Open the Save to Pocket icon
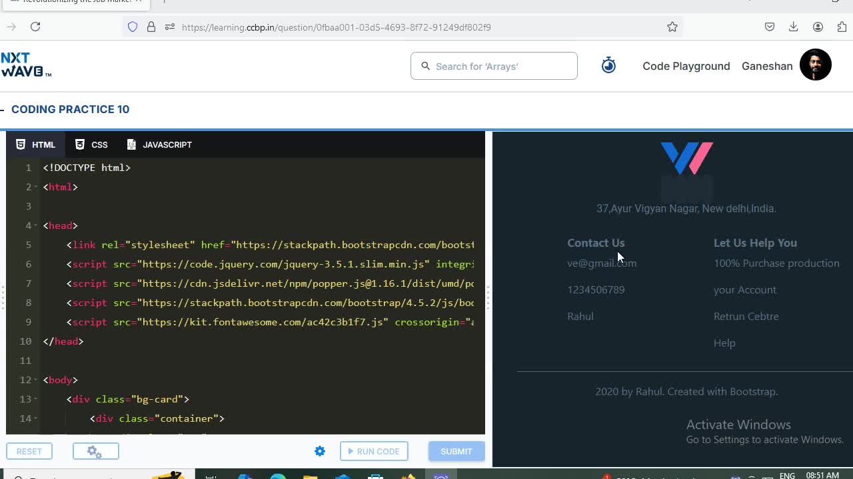This screenshot has height=479, width=853. 770,27
